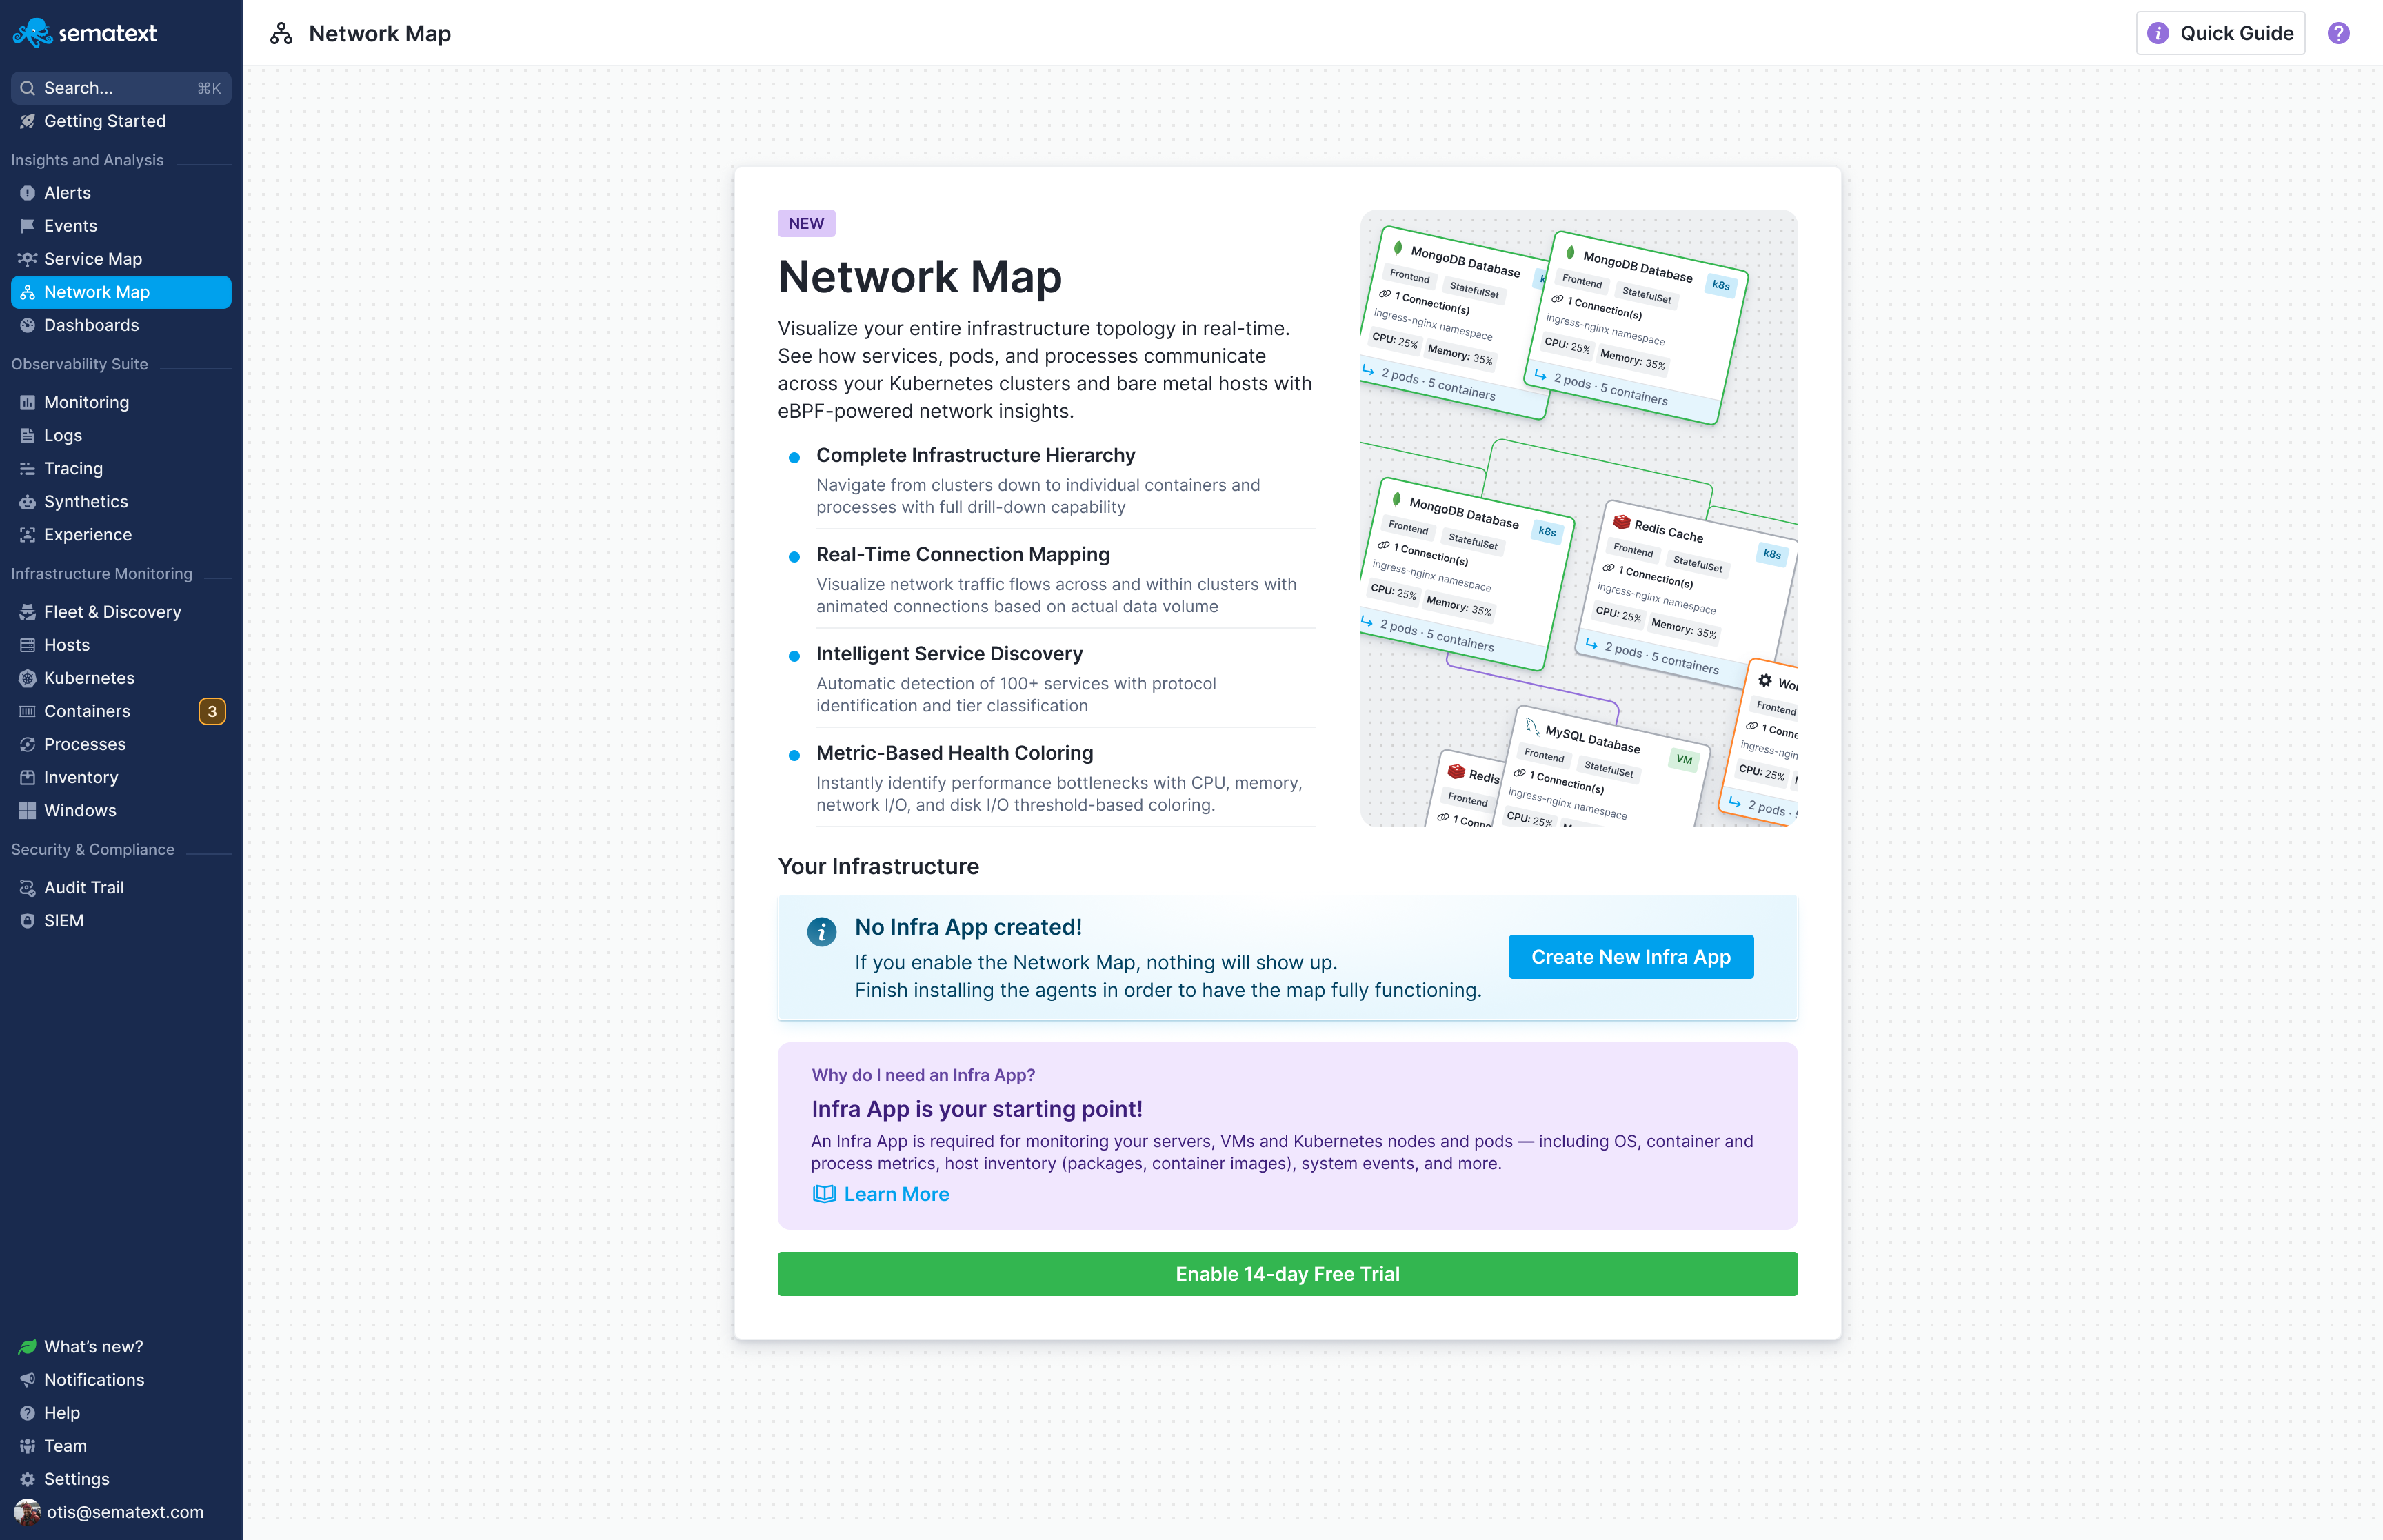Follow the Learn More link
The width and height of the screenshot is (2383, 1540).
tap(895, 1194)
